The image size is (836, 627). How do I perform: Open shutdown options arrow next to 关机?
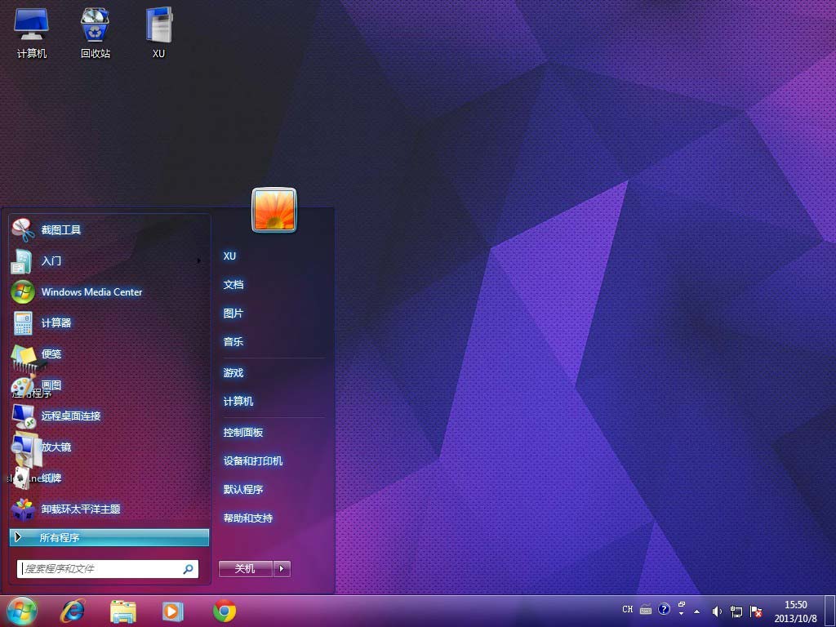(x=282, y=569)
